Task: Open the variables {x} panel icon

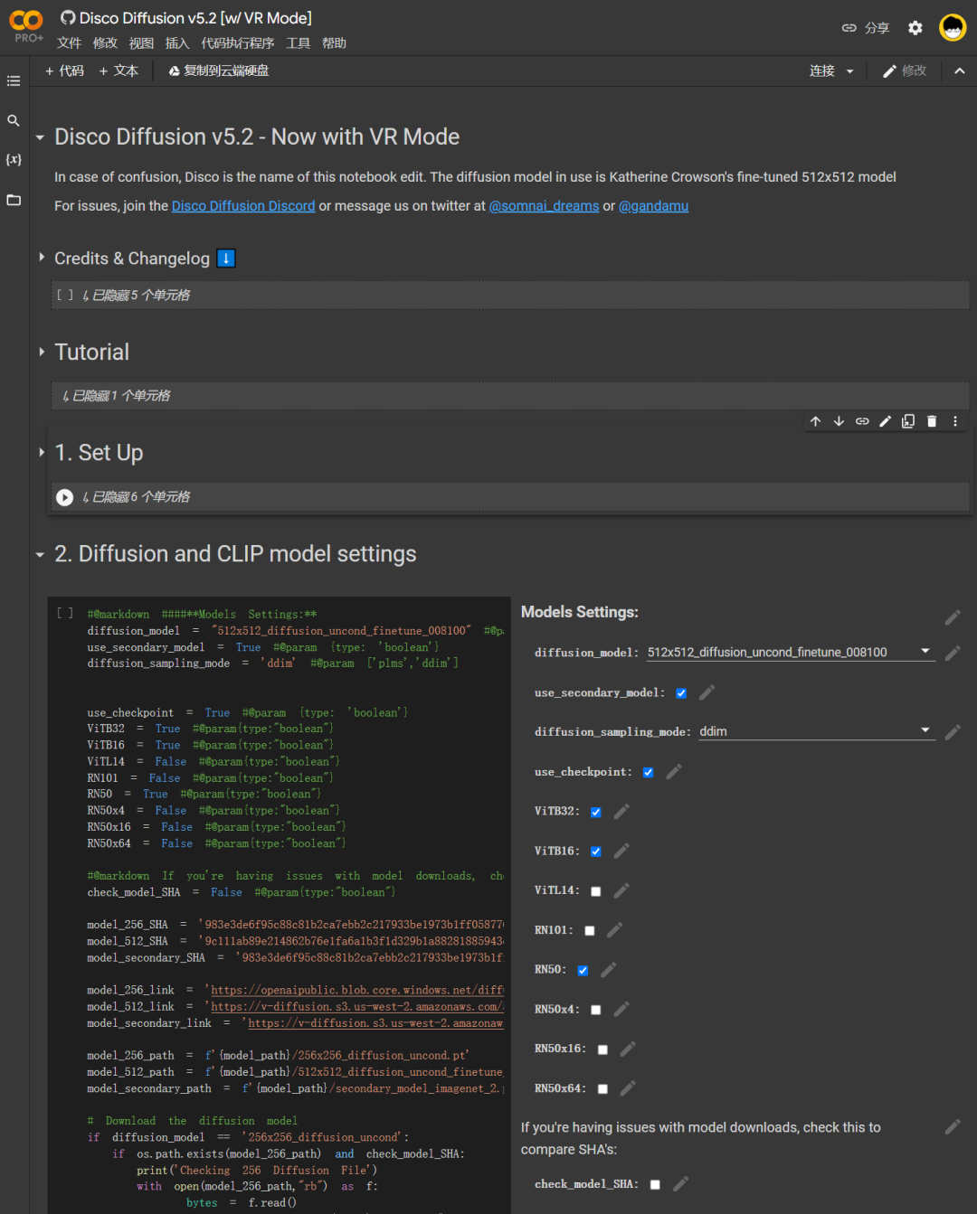Action: pyautogui.click(x=14, y=160)
